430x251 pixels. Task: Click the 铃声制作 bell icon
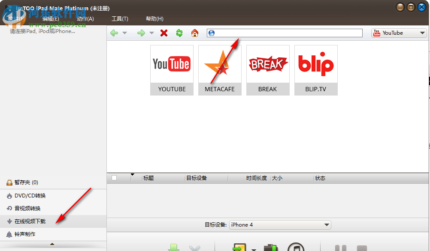[9, 234]
